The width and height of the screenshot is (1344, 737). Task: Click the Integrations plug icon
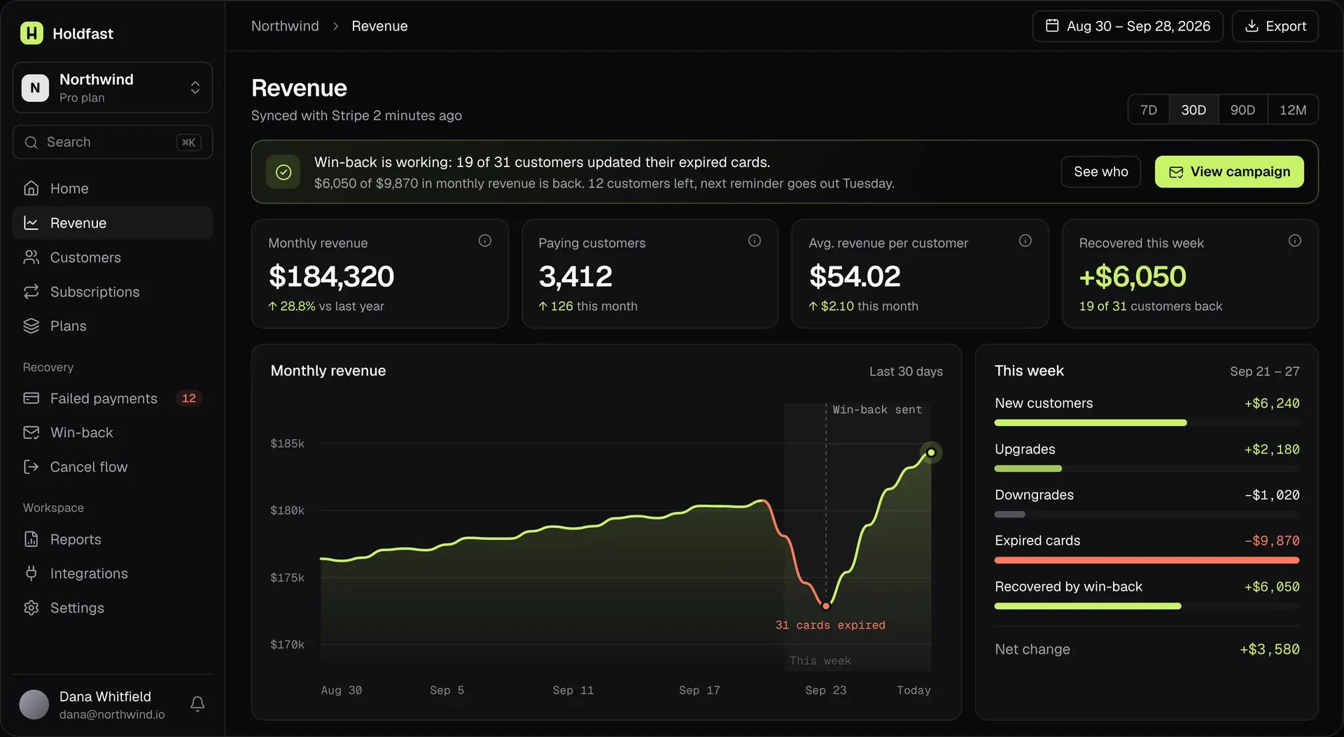[31, 573]
